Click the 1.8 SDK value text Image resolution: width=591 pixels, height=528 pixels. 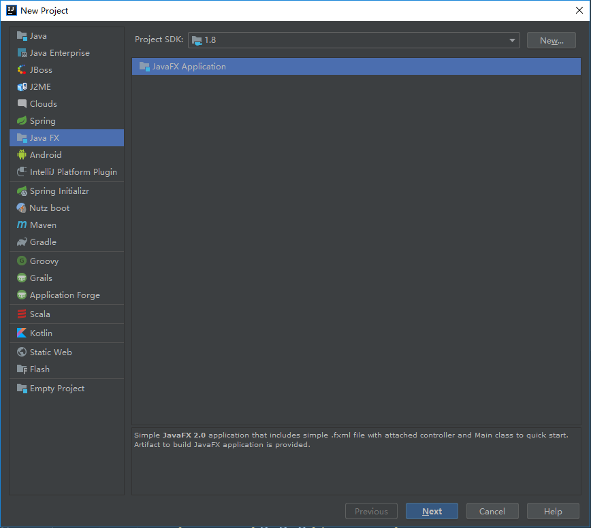210,40
